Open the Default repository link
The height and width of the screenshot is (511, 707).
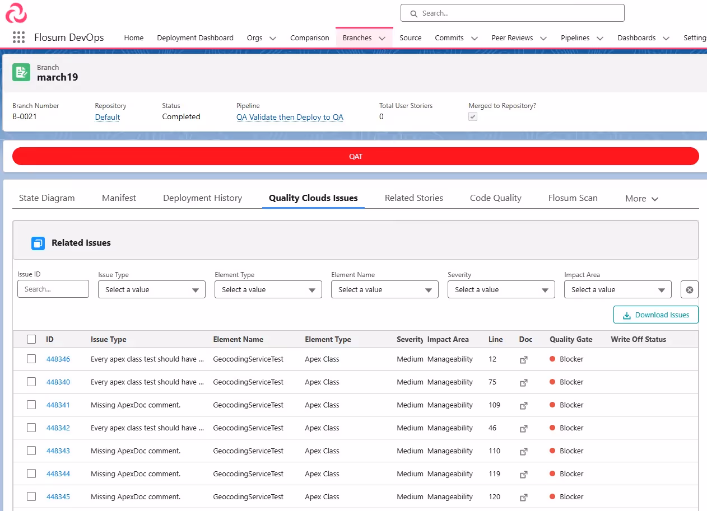click(108, 117)
